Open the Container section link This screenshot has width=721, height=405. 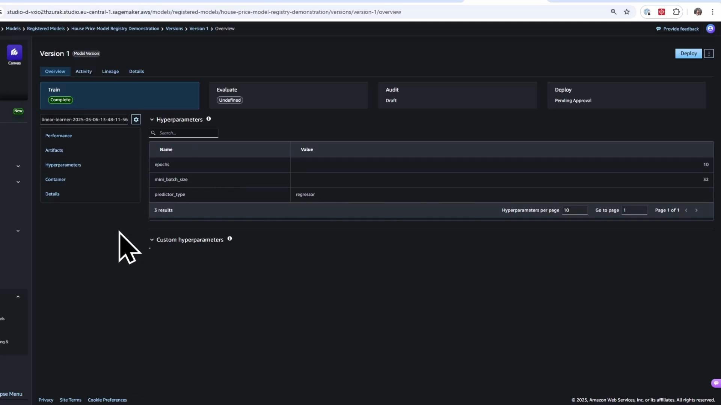coord(56,180)
